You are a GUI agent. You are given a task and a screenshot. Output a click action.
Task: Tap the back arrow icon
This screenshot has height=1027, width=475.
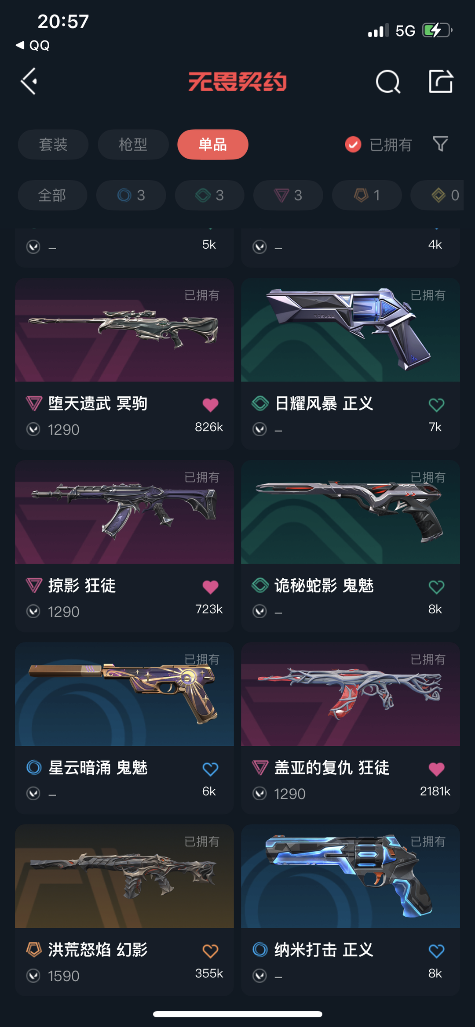coord(29,82)
